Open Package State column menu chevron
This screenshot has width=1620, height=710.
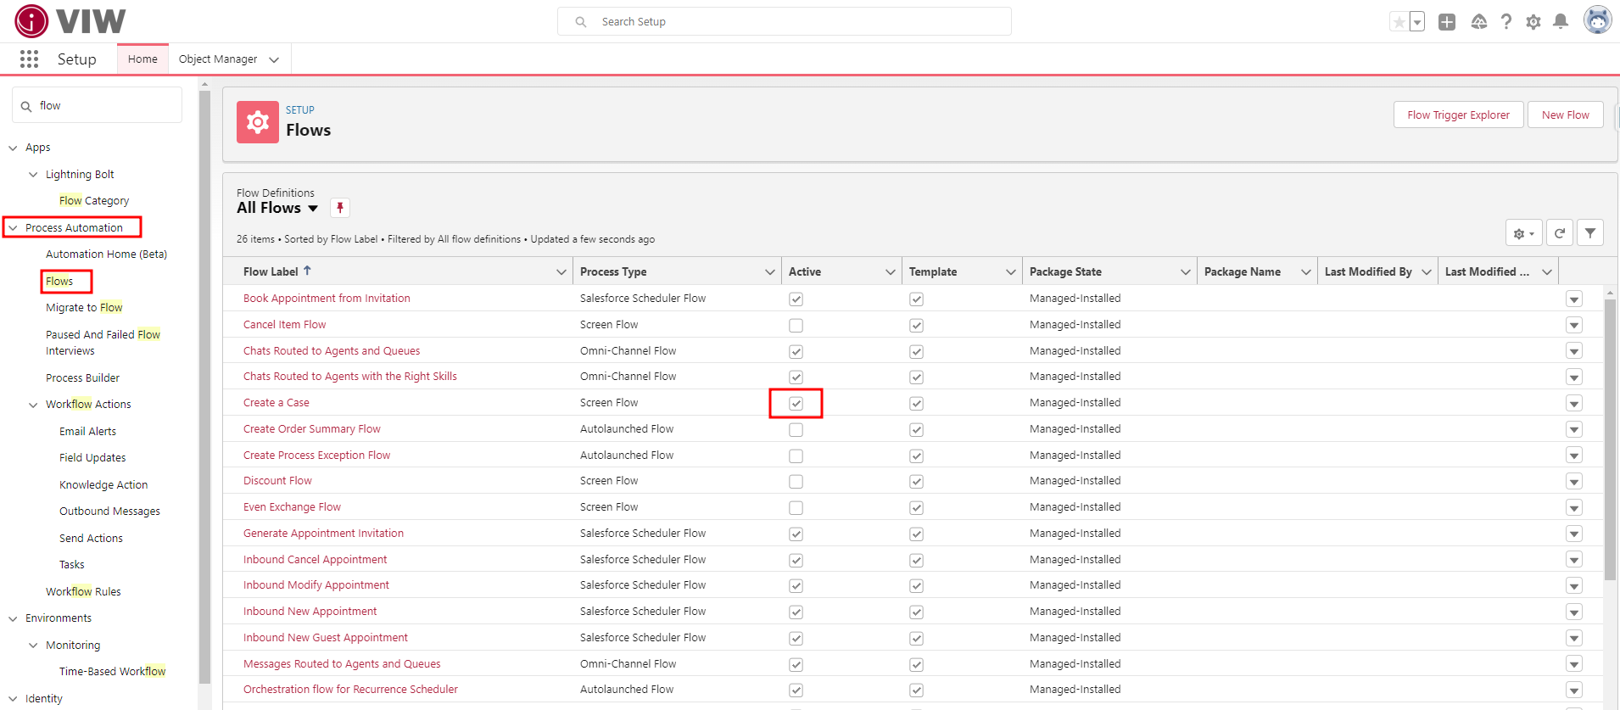click(1185, 271)
